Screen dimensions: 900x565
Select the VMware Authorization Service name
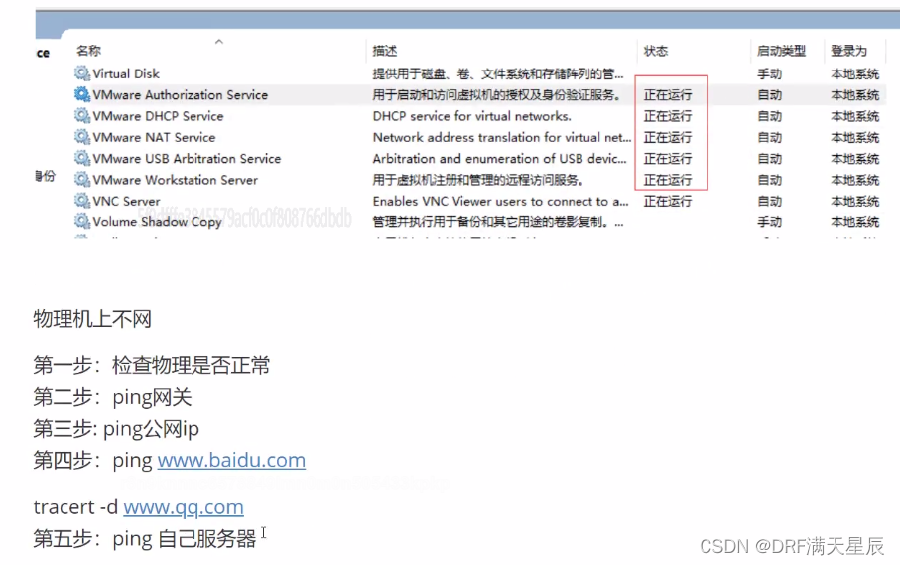pos(181,95)
